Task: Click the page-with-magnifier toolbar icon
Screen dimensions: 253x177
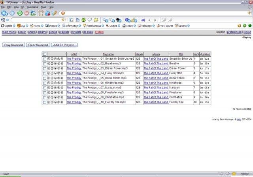Action: 77,20
